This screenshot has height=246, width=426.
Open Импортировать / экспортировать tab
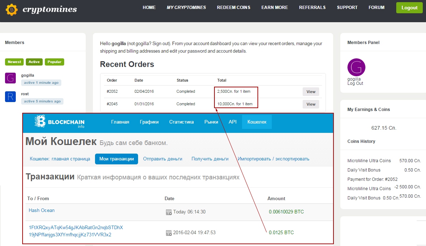(x=274, y=159)
